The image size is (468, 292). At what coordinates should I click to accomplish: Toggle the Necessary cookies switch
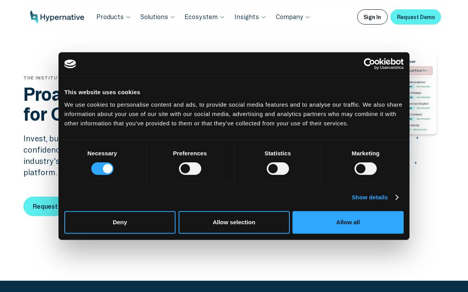click(102, 169)
